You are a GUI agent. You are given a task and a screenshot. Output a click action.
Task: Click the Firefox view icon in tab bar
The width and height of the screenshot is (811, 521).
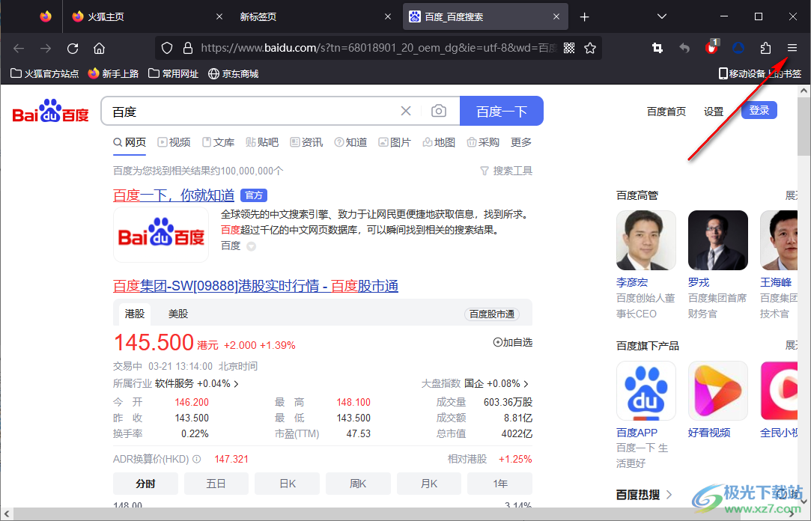[x=46, y=16]
